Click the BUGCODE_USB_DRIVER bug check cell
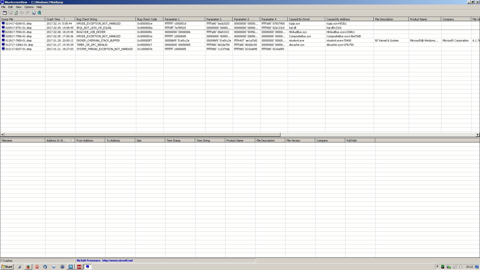This screenshot has width=480, height=270. click(x=91, y=32)
